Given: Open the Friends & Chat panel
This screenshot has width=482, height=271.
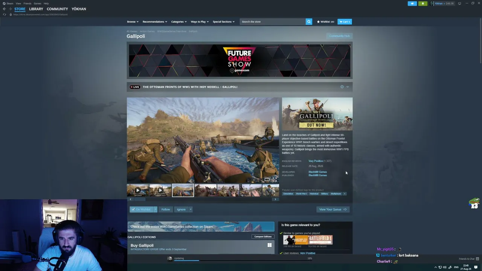Looking at the screenshot, I should (469, 259).
